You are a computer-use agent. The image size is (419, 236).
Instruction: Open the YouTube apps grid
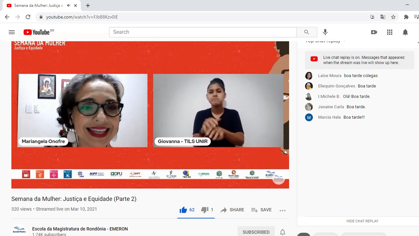point(390,32)
